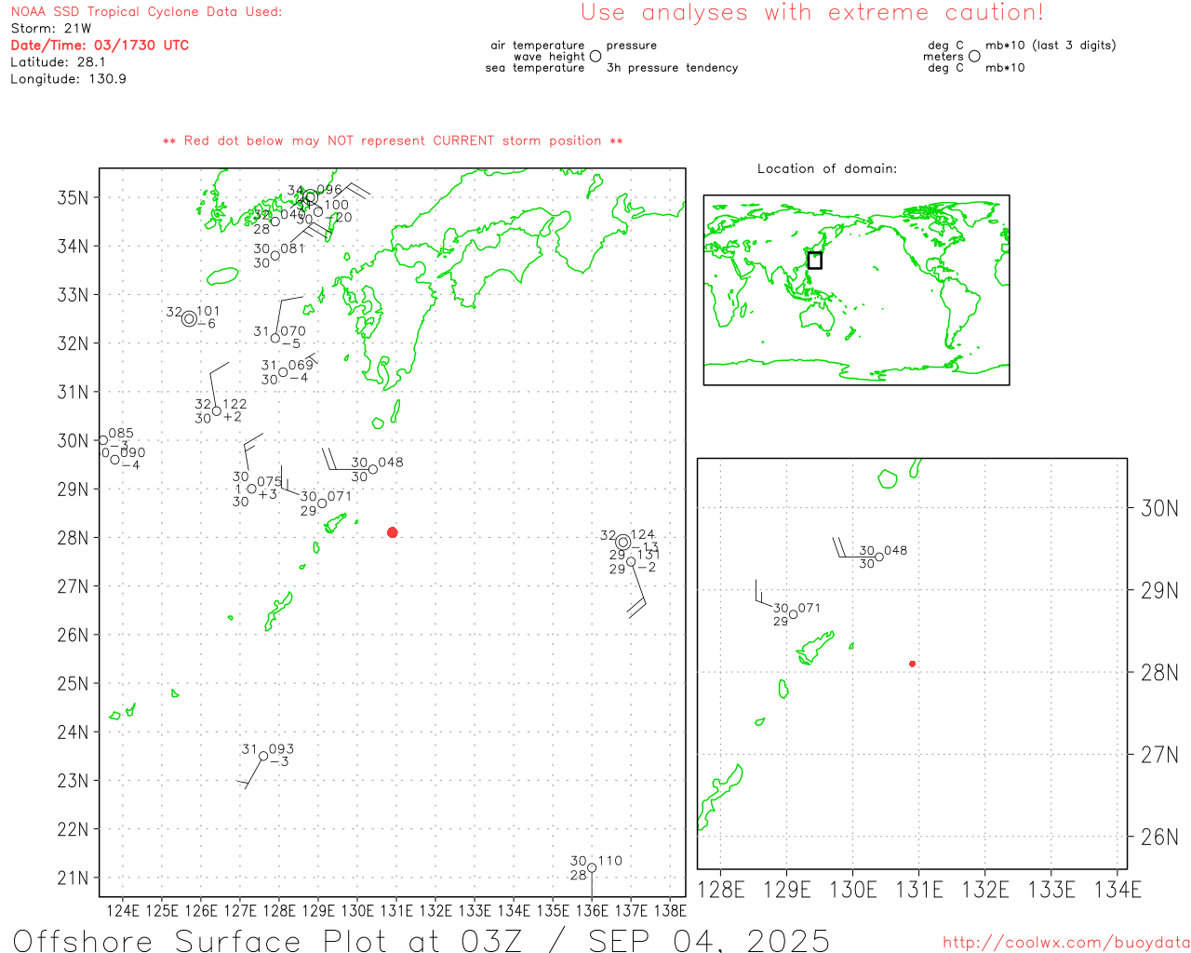Click the 'Storm: 21W' text
This screenshot has width=1191, height=953.
[51, 29]
